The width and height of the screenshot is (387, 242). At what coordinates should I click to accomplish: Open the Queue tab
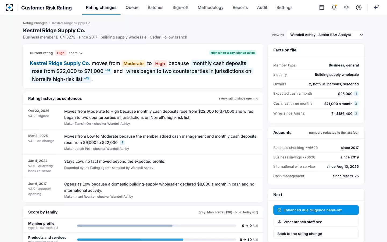(132, 8)
